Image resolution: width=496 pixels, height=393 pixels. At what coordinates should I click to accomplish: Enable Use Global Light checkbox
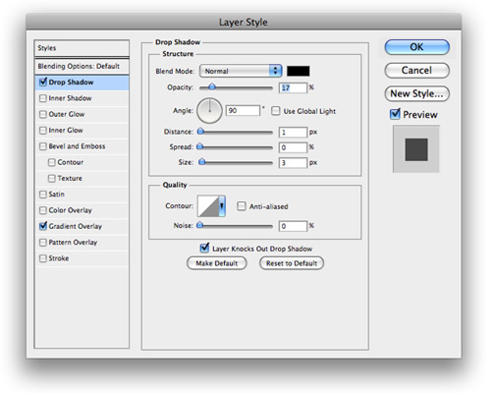click(x=276, y=111)
